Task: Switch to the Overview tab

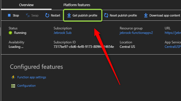Action: 26,5
